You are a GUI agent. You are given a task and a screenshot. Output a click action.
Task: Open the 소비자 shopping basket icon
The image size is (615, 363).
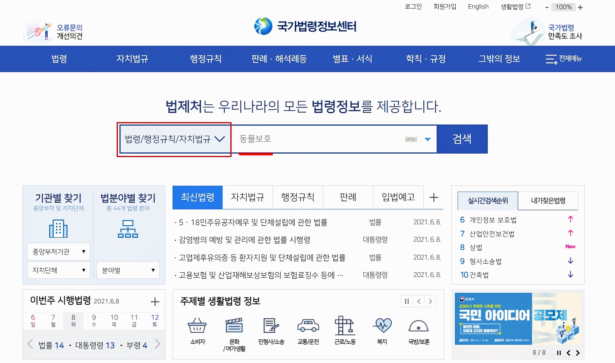(197, 325)
